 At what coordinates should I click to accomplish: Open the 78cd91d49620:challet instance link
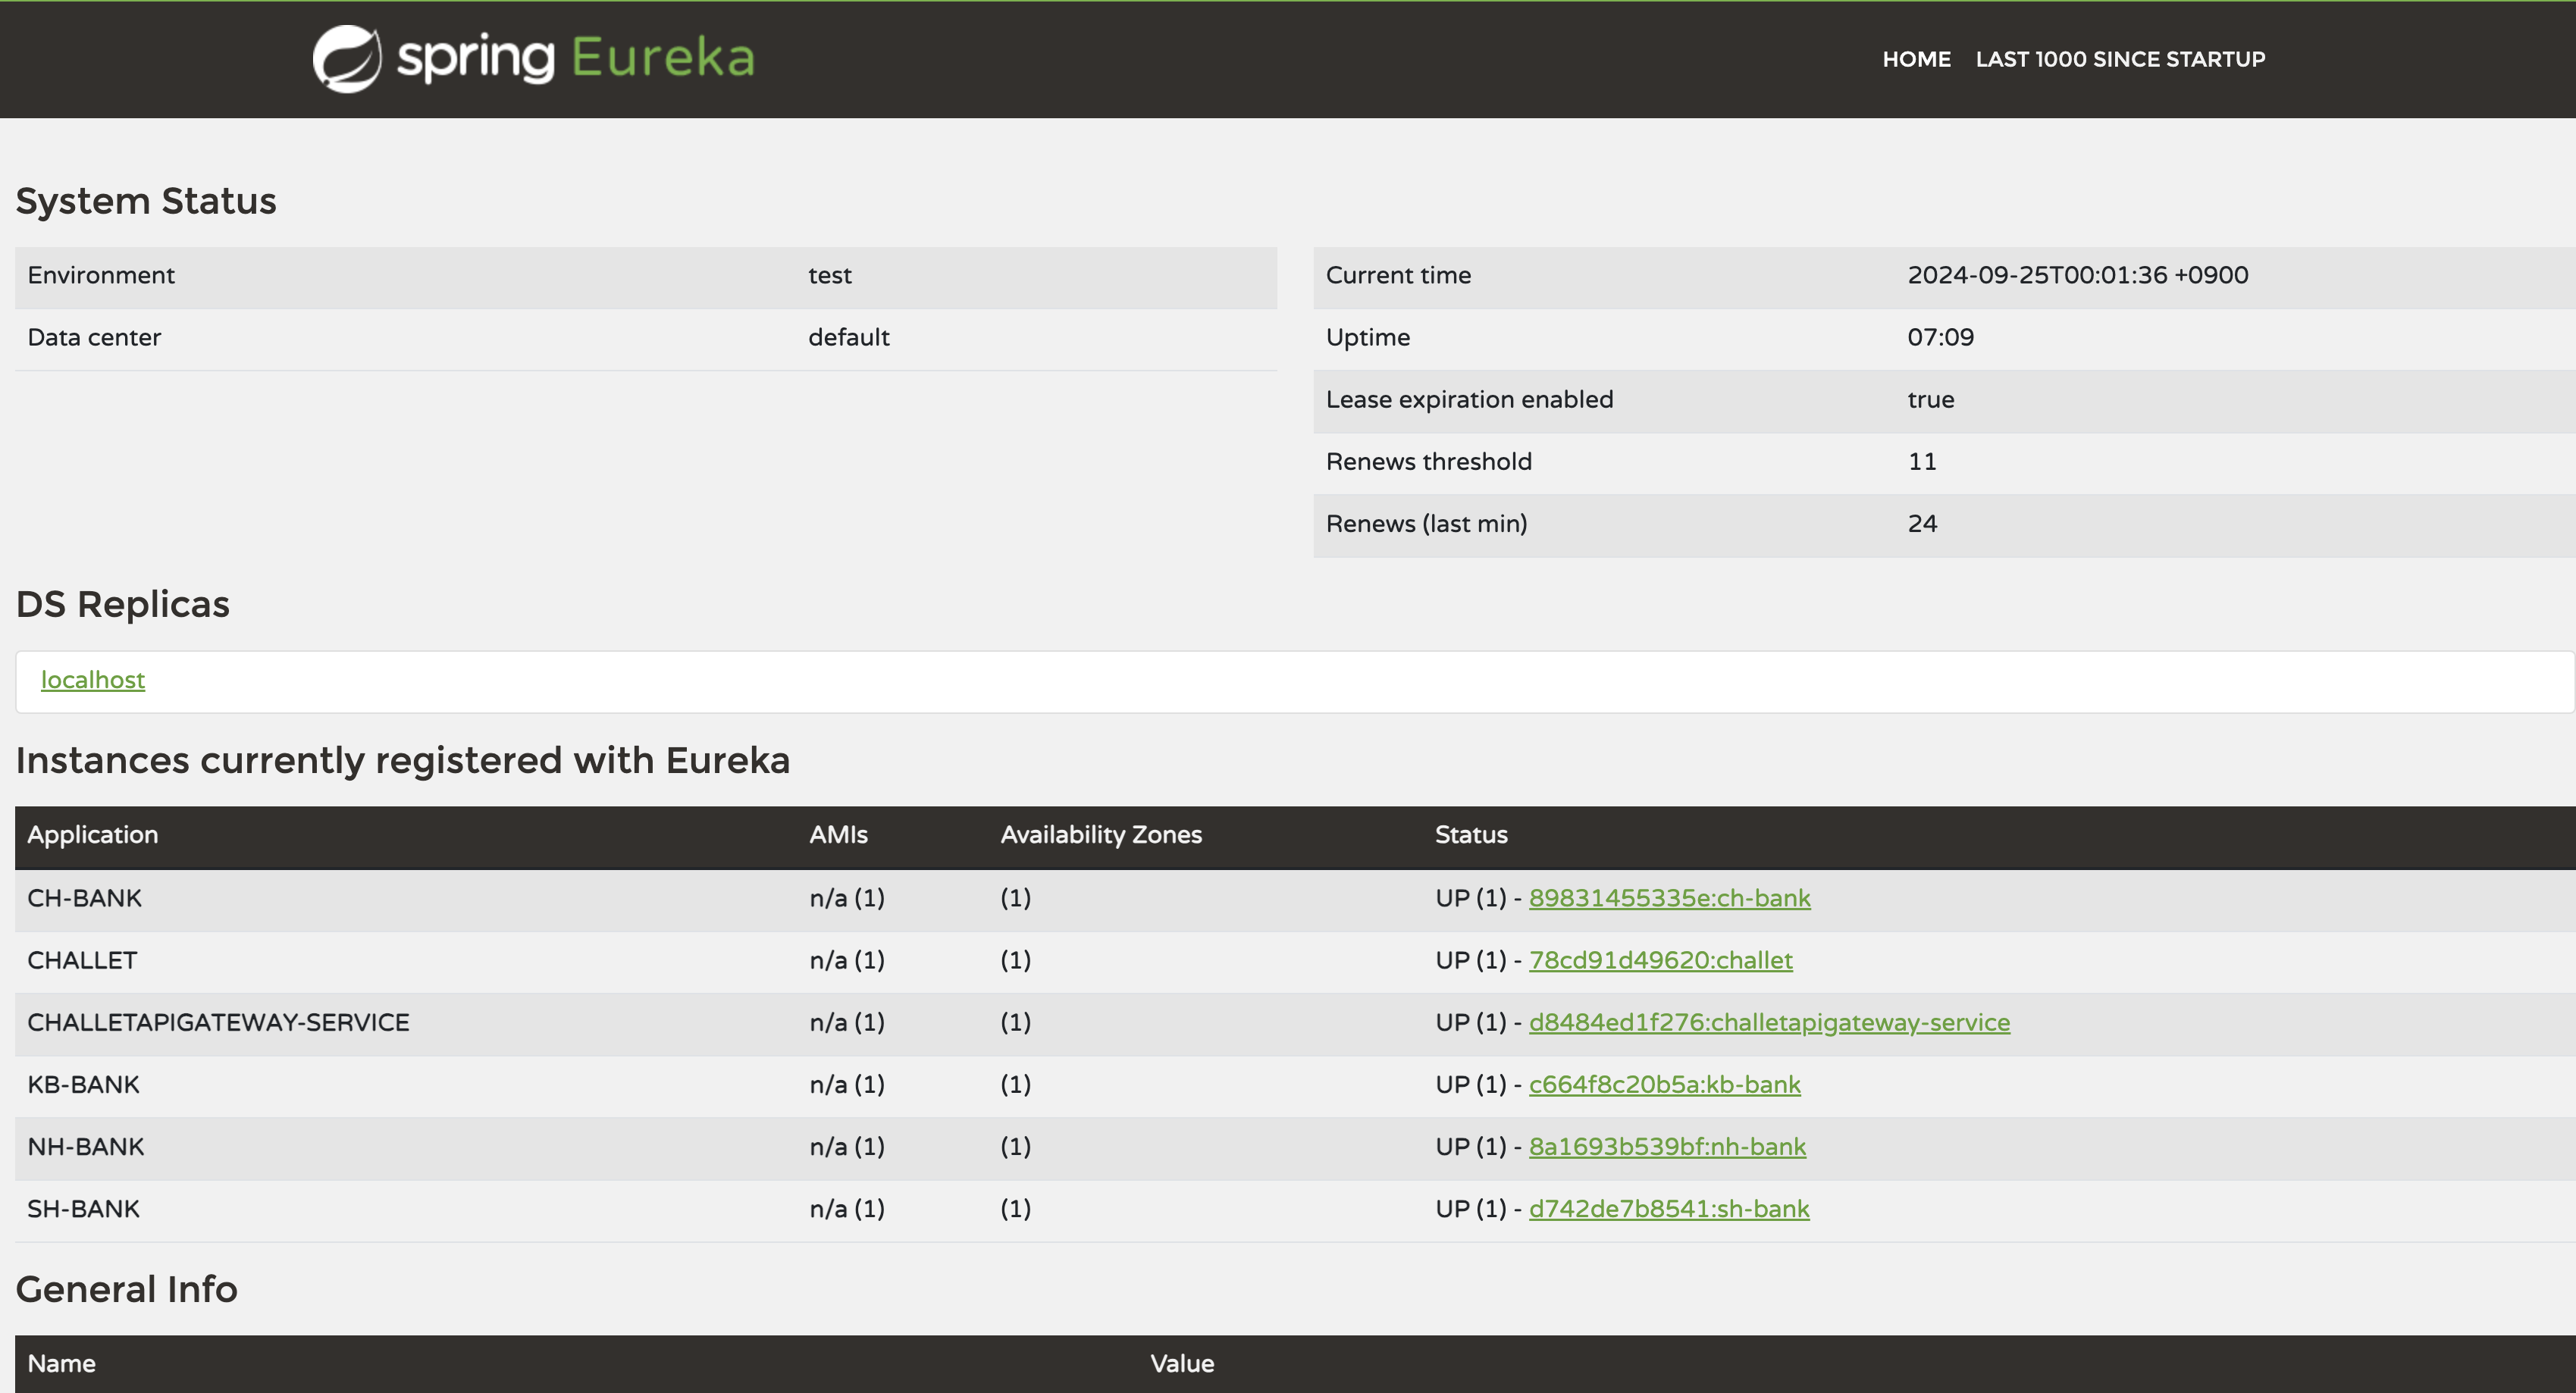coord(1660,960)
